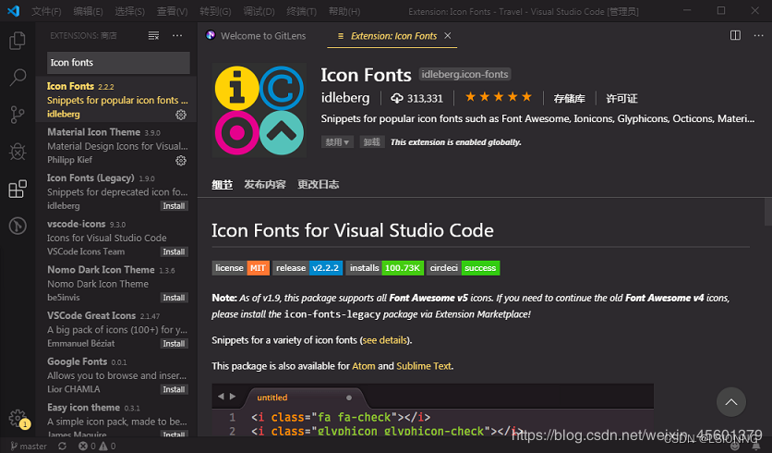Open the 禁用 (Disable) dropdown
Screen dimensions: 772x453
tap(337, 142)
